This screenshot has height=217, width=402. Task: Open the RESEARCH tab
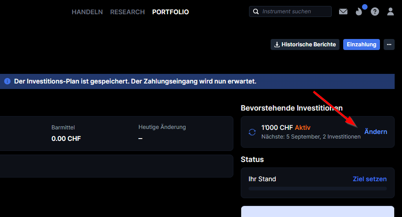[127, 12]
